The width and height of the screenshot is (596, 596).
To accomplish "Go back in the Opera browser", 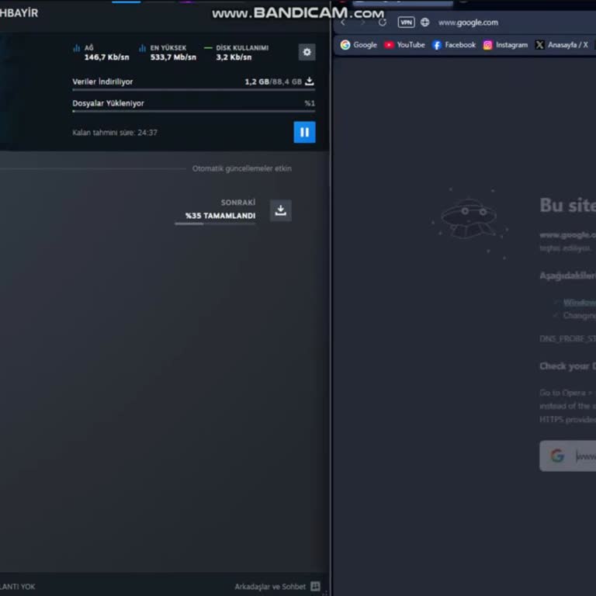I will click(343, 23).
